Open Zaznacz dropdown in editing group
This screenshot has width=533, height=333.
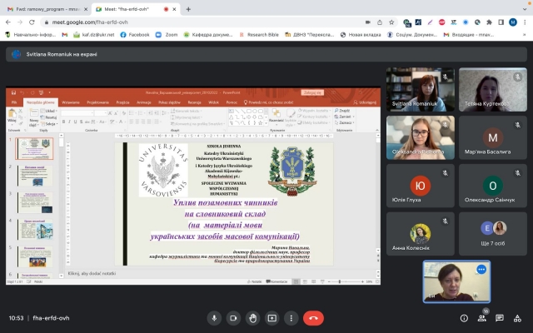345,122
